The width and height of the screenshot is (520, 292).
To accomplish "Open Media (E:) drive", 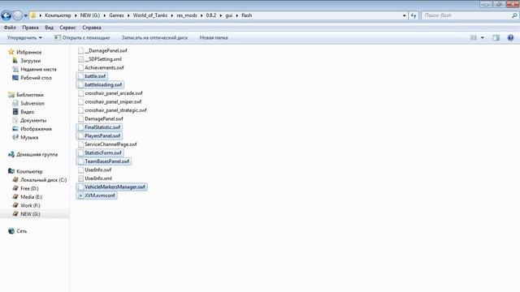I will [x=27, y=197].
